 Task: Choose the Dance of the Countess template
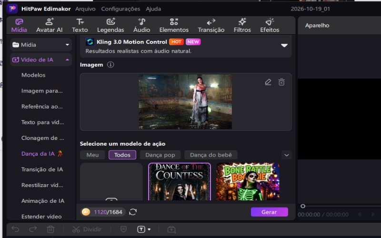pyautogui.click(x=180, y=182)
